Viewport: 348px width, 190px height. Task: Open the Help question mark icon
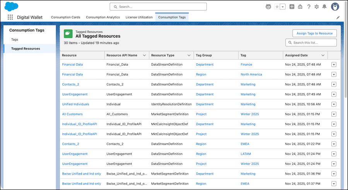(309, 7)
